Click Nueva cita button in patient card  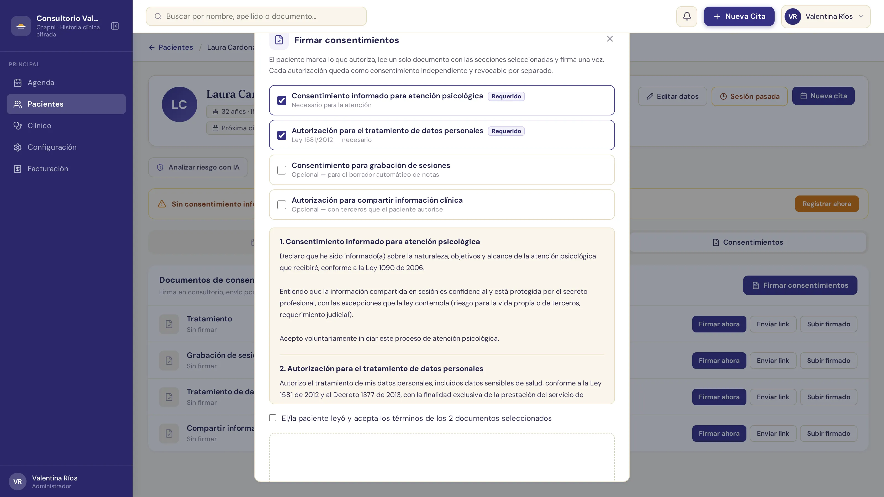[823, 96]
